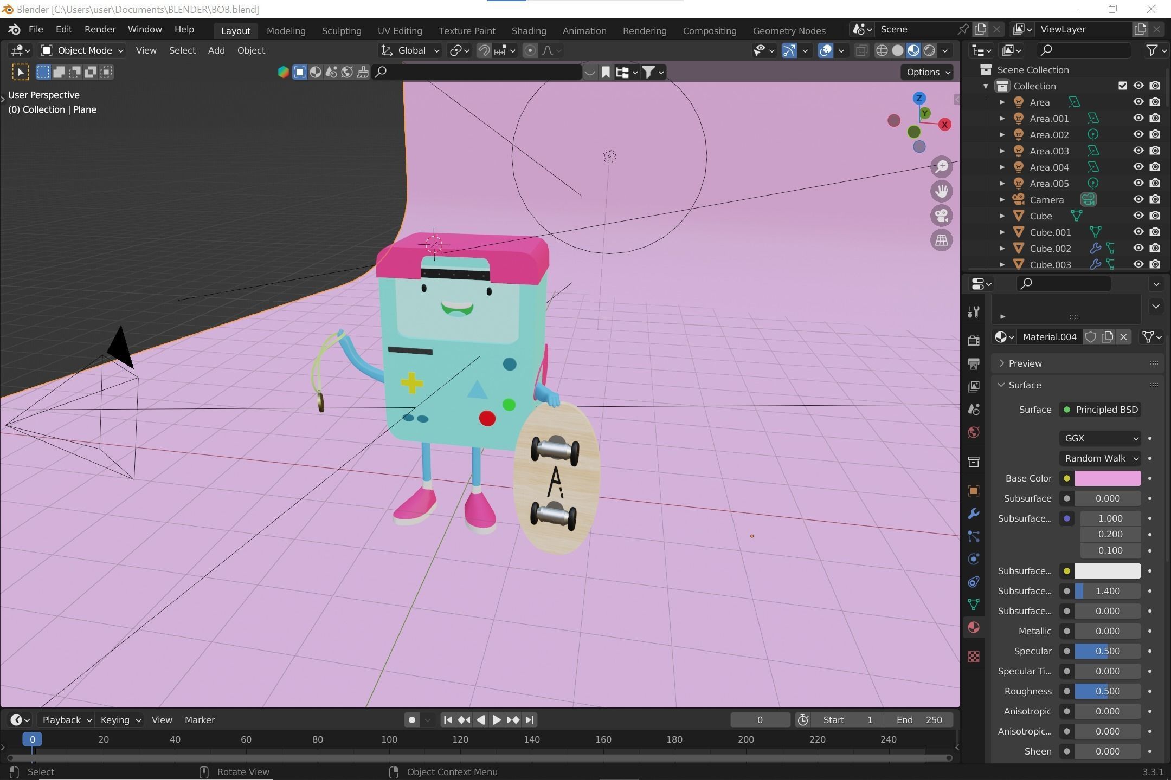
Task: Open the Object Constraints tab
Action: (x=974, y=582)
